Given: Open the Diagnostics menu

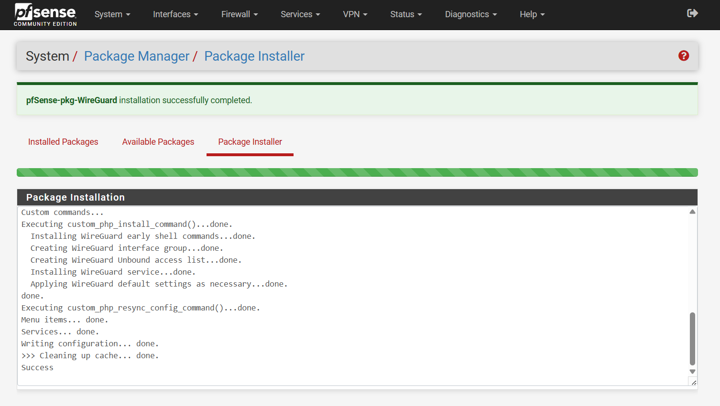Looking at the screenshot, I should click(x=470, y=14).
